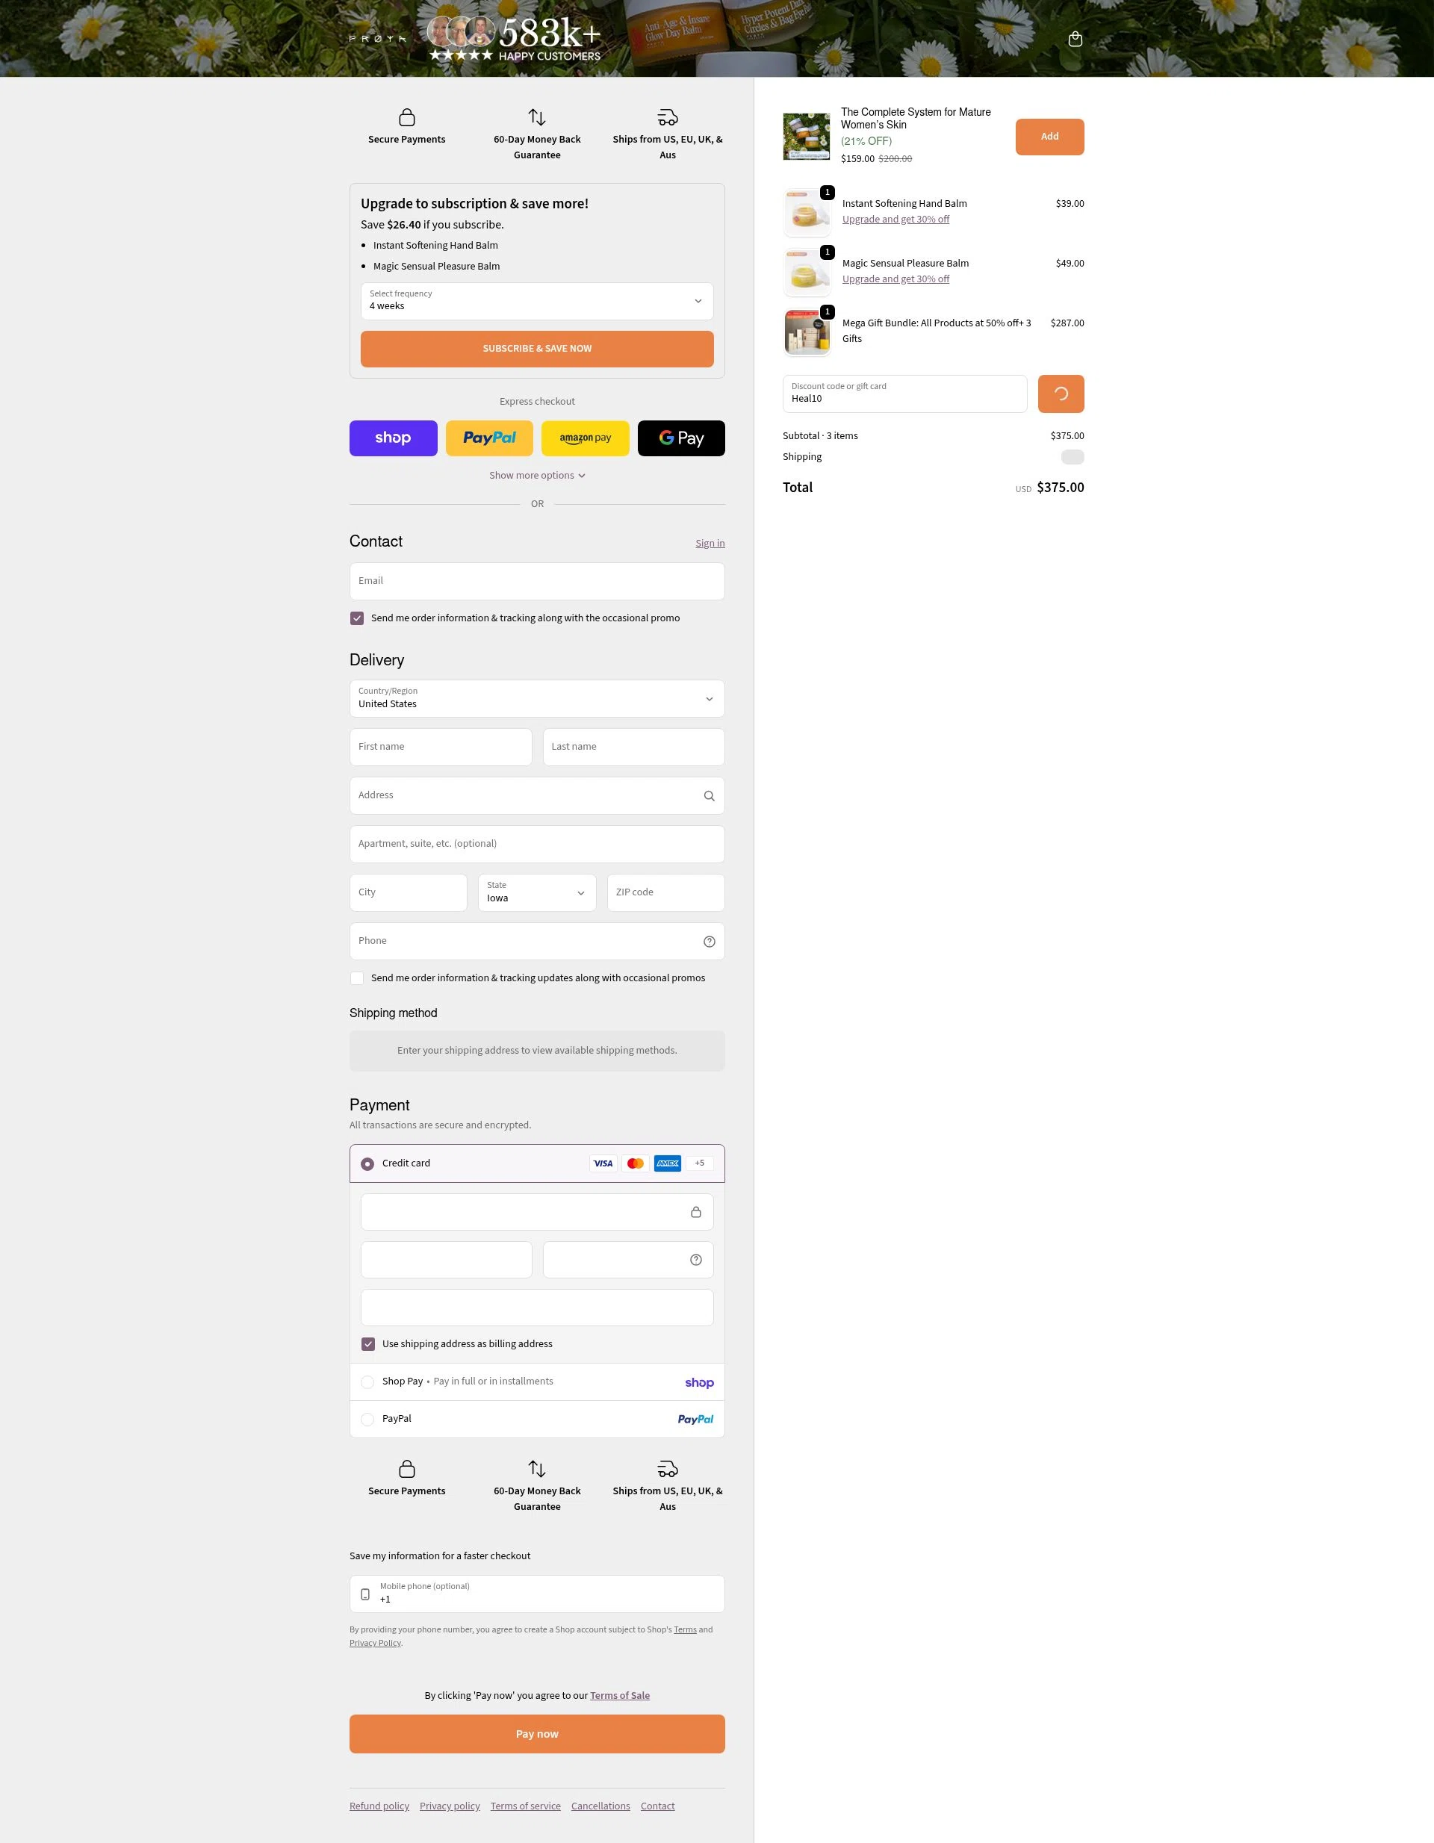
Task: Click the phone number help icon
Action: pyautogui.click(x=708, y=941)
